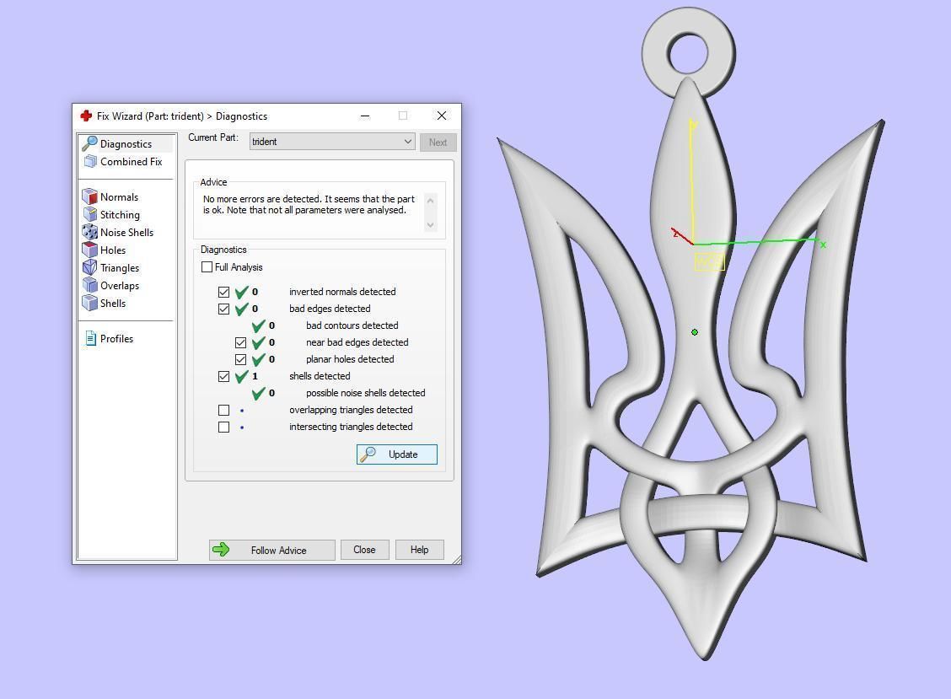The height and width of the screenshot is (699, 951).
Task: Click the Follow Advice button
Action: point(271,550)
